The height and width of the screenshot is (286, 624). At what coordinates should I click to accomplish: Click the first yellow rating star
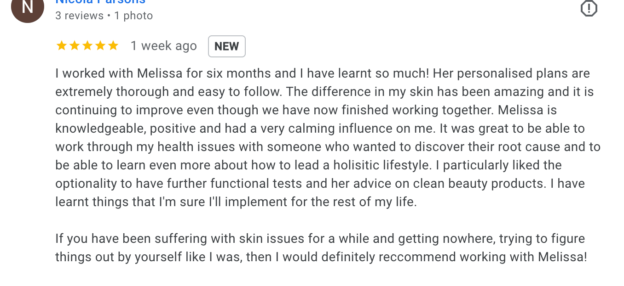point(61,46)
